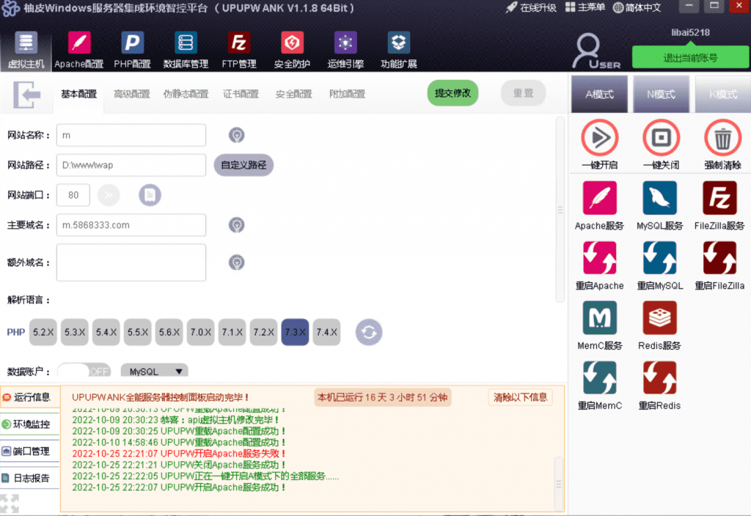751x516 pixels.
Task: Toggle the 数据账户 OFF switch
Action: (83, 372)
